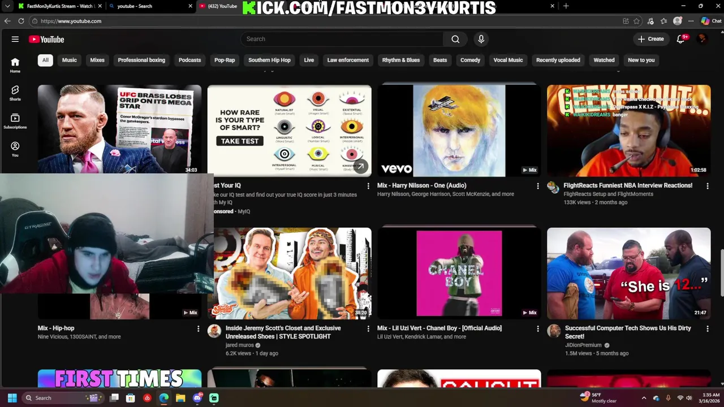Select the New to you chip
Image resolution: width=724 pixels, height=407 pixels.
[641, 60]
